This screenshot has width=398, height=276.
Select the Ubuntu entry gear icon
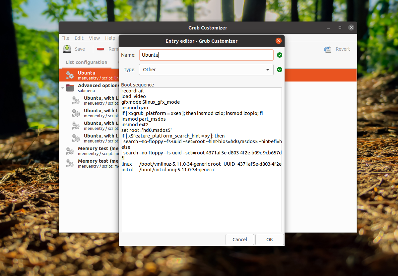point(70,75)
